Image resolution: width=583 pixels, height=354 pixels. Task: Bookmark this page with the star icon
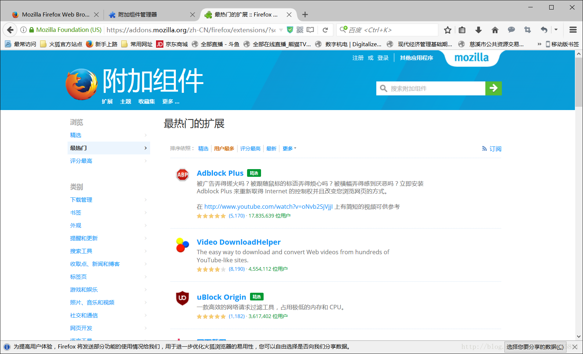(448, 30)
